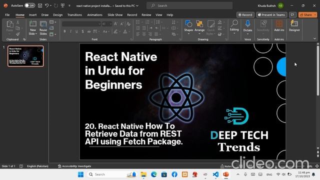Apply Underline formatting
The width and height of the screenshot is (320, 180).
coord(76,31)
